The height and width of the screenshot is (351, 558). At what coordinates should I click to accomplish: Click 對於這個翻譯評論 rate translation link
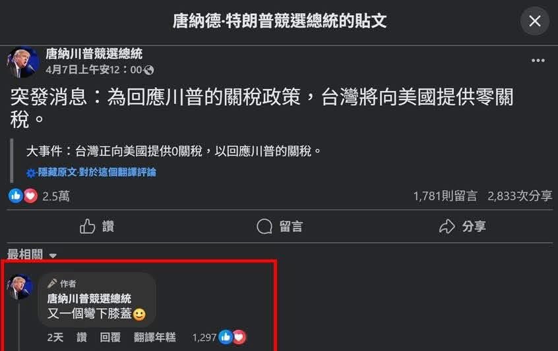(x=117, y=173)
